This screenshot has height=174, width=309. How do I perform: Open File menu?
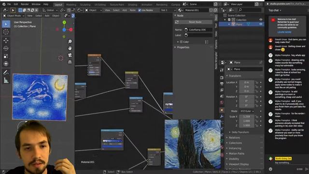9,4
